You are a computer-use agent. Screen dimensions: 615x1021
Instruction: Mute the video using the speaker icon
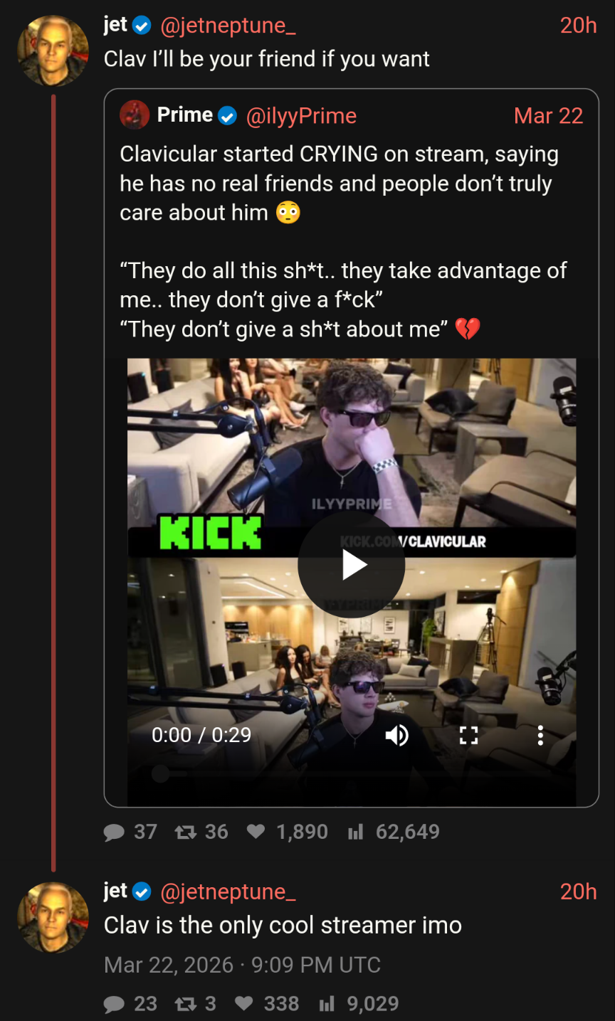397,735
